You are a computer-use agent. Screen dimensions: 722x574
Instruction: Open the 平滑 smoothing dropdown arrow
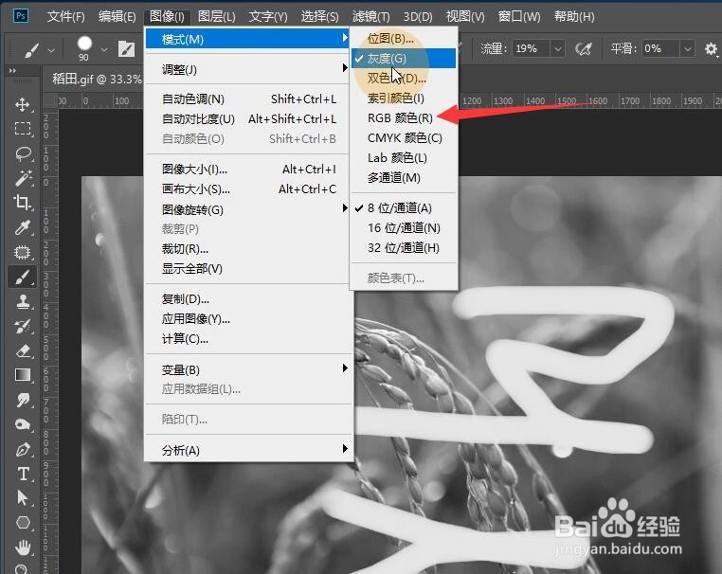[688, 48]
